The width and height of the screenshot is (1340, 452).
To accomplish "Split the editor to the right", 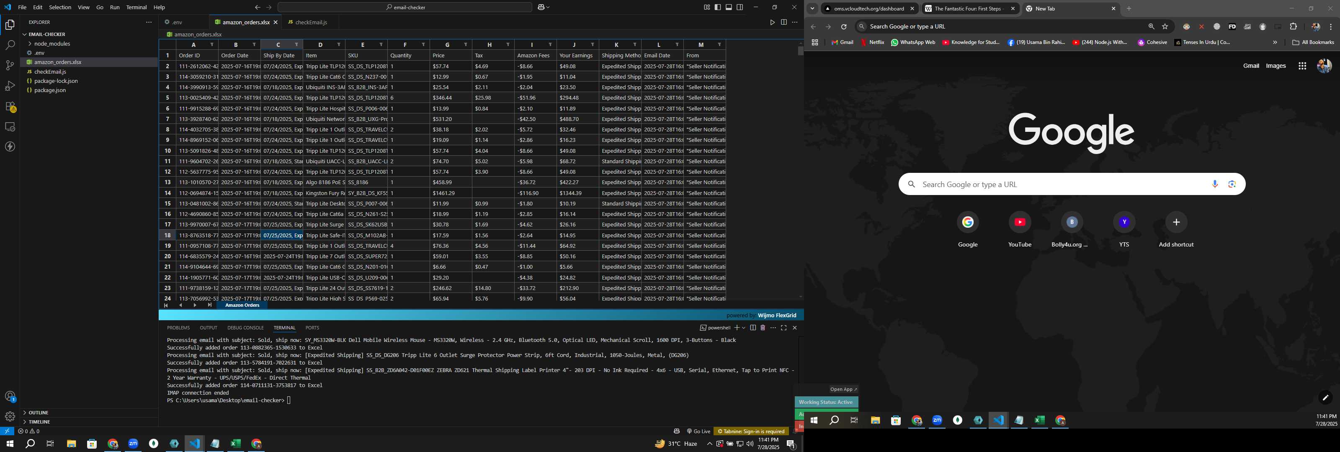I will point(783,22).
